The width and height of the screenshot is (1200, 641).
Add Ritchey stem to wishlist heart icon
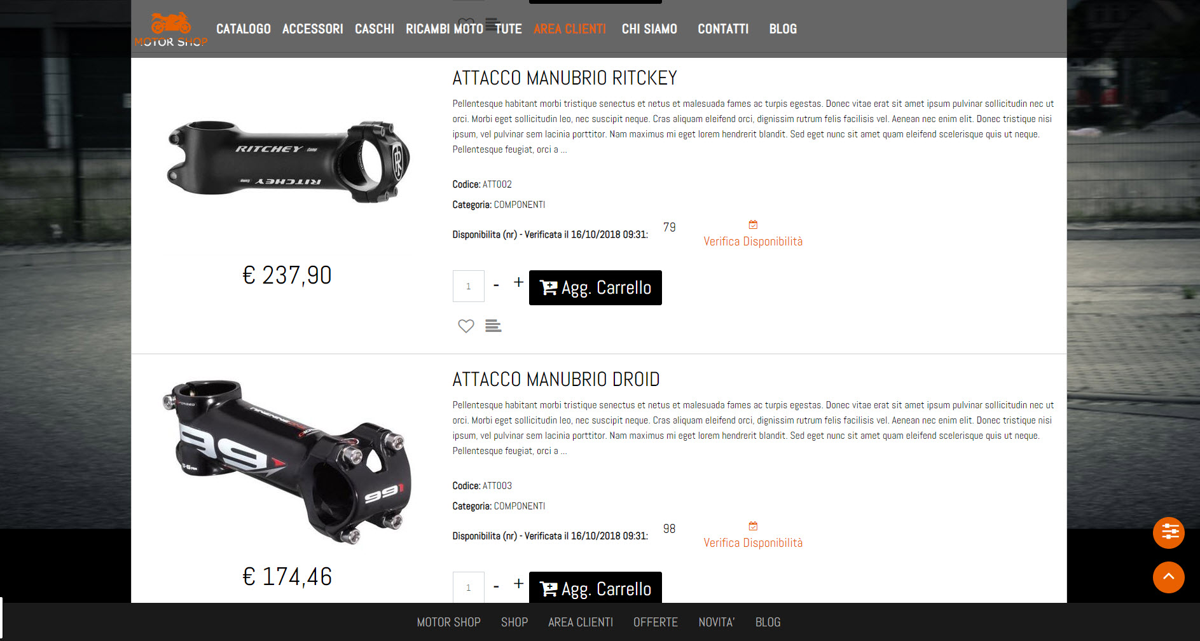point(466,326)
